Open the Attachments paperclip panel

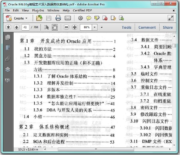[x=8, y=59]
